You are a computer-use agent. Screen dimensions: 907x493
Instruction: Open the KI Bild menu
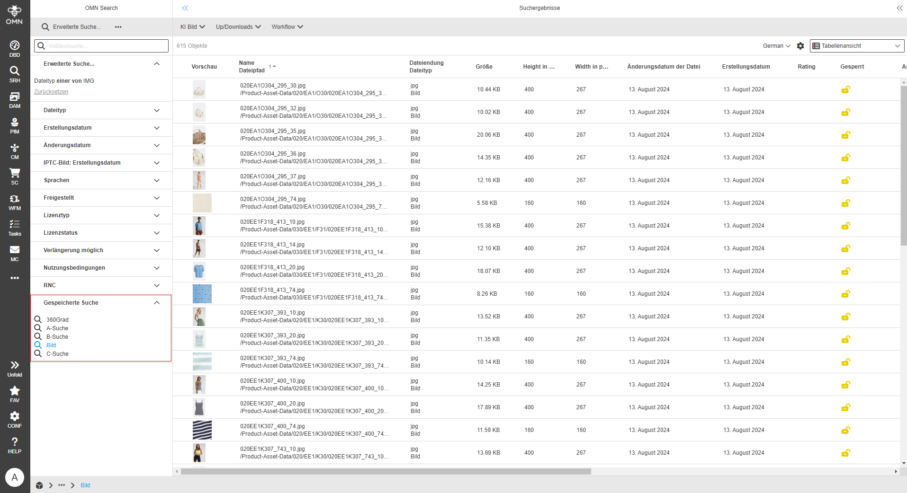(x=191, y=27)
